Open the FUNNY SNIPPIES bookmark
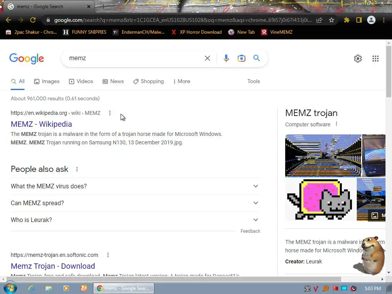Image resolution: width=392 pixels, height=294 pixels. coord(85,32)
